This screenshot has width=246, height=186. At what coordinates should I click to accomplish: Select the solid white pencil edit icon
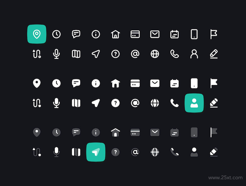click(x=214, y=103)
